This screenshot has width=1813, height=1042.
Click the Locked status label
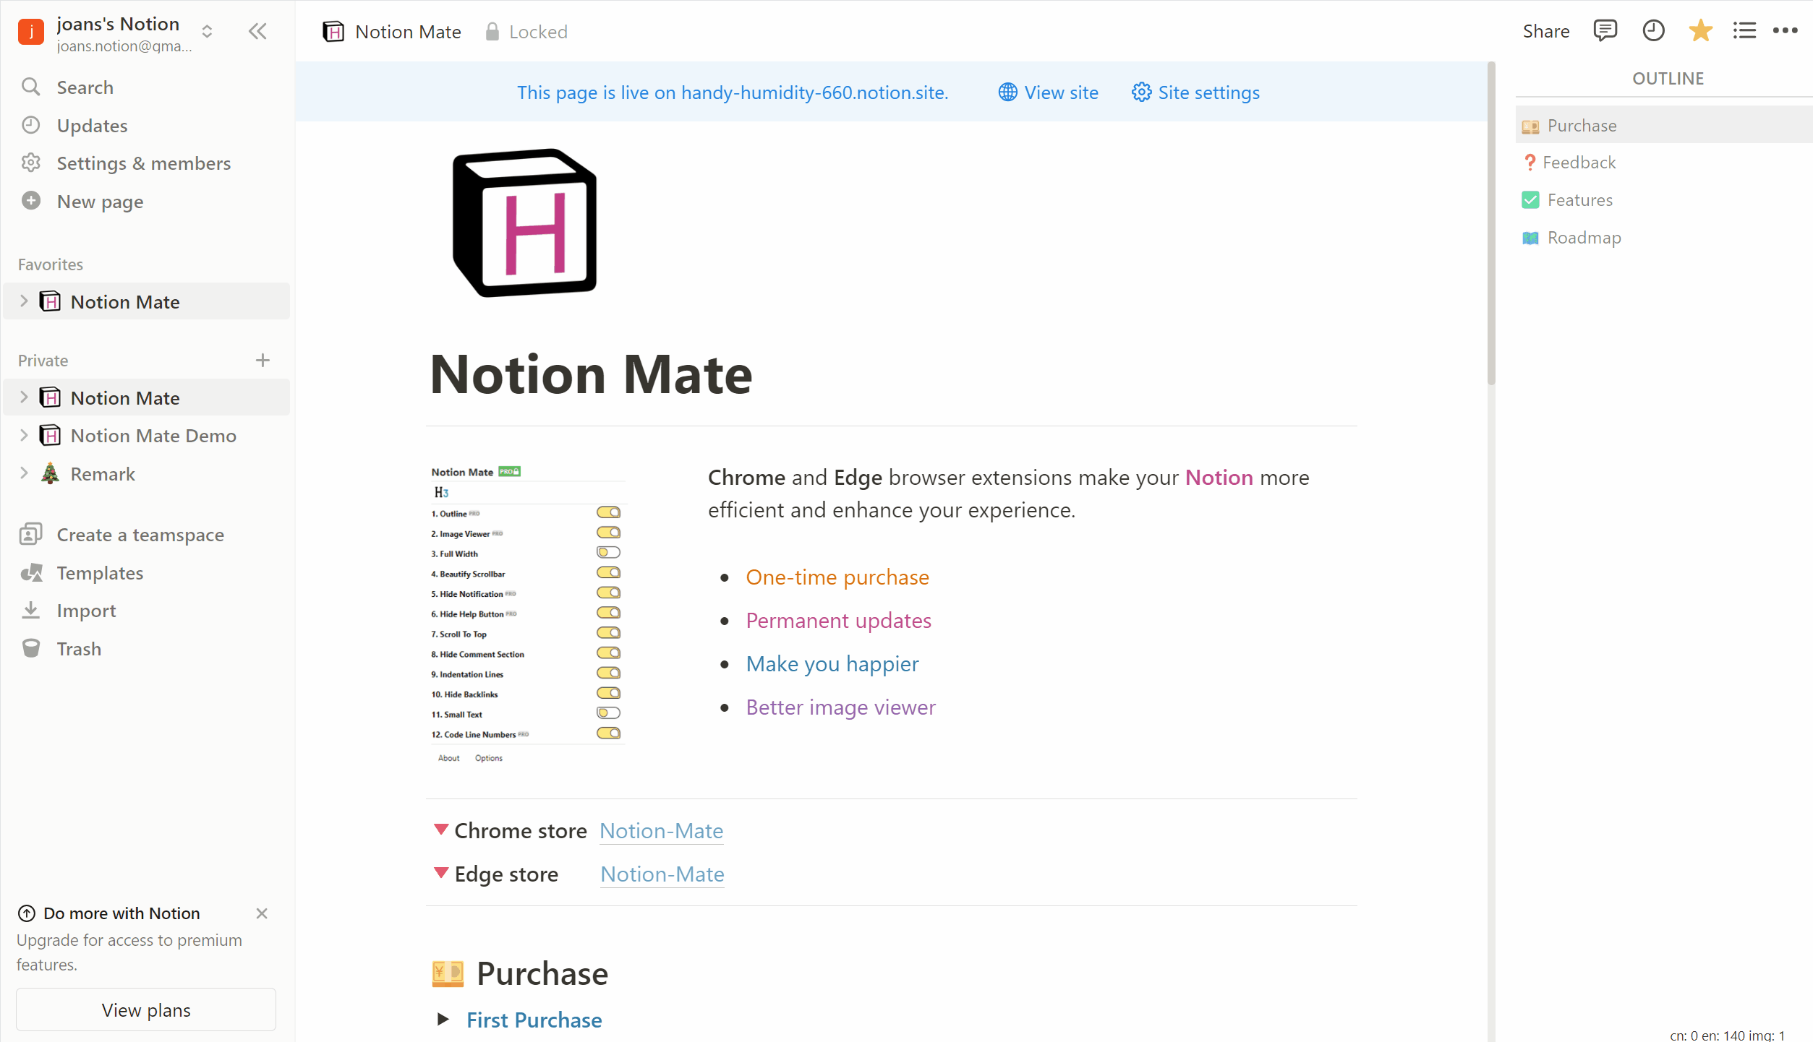(x=538, y=31)
